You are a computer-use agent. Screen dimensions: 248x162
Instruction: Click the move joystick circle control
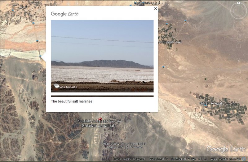coord(238,26)
